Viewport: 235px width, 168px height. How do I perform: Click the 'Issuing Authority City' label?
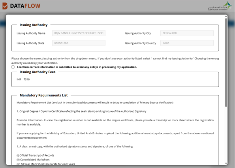click(x=138, y=33)
